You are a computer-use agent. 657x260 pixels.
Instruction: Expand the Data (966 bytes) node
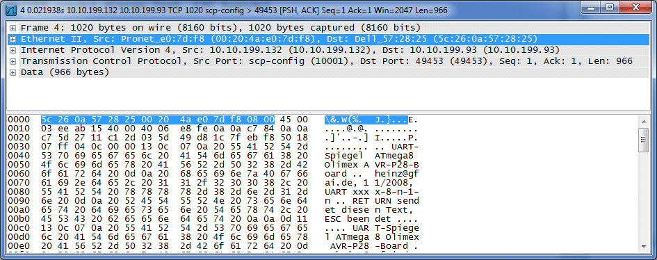[13, 72]
